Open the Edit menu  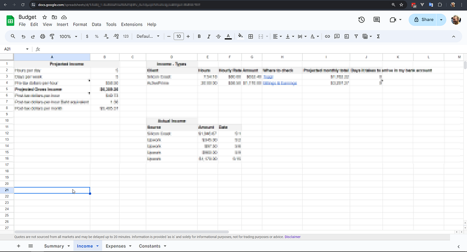pos(34,24)
